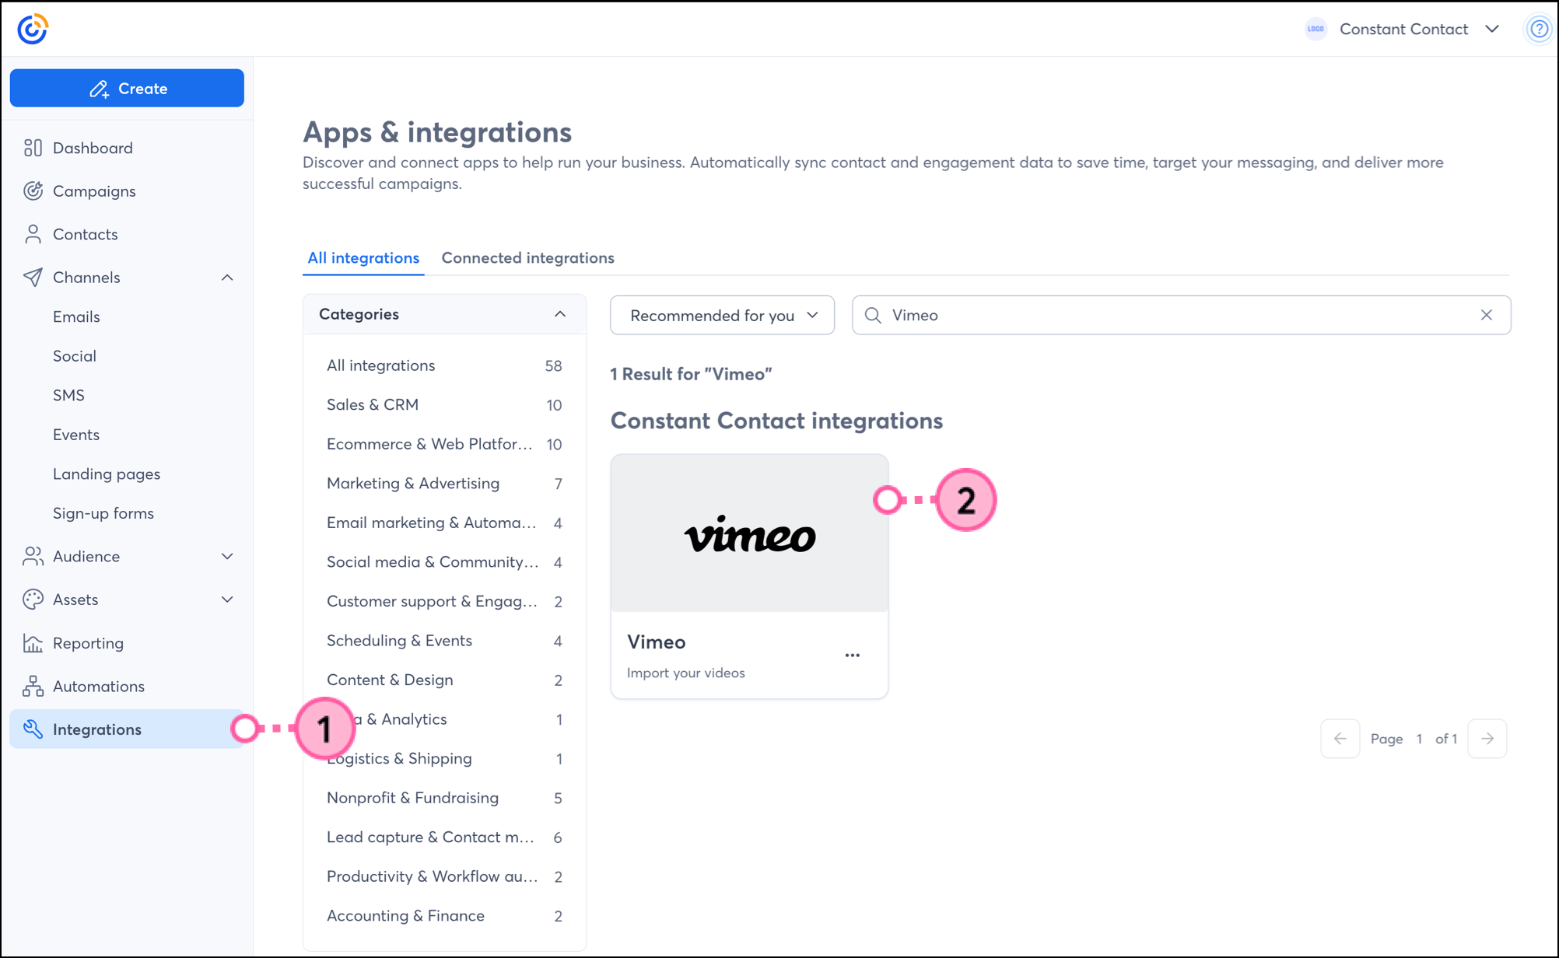Image resolution: width=1559 pixels, height=958 pixels.
Task: Expand the Audience menu section
Action: 227,557
